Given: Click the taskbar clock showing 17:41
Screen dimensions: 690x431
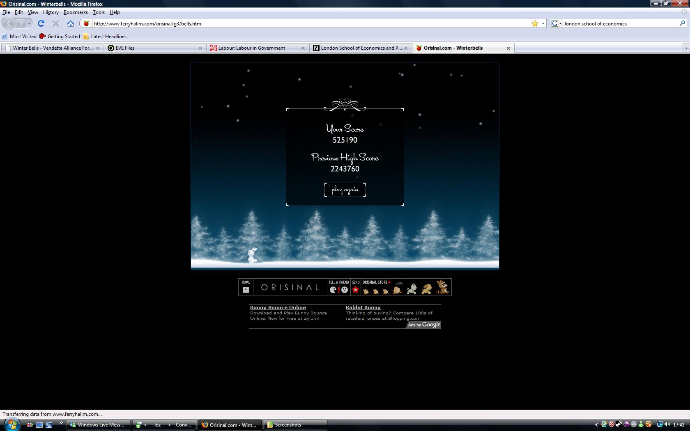Looking at the screenshot, I should pos(679,425).
